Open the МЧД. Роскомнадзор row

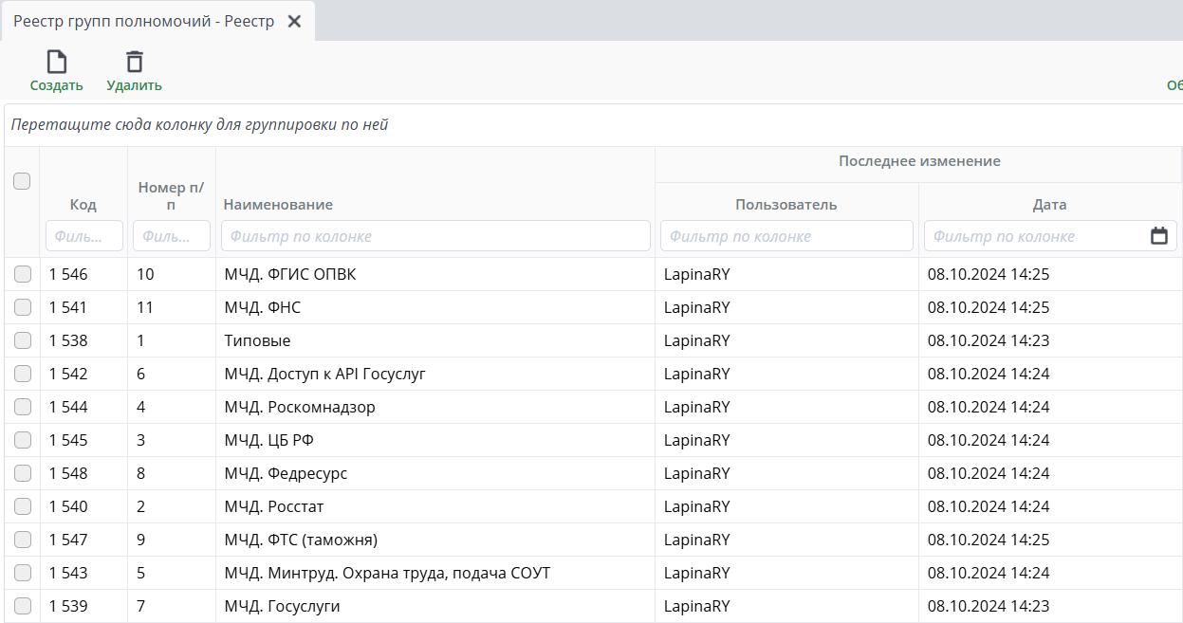pos(300,407)
